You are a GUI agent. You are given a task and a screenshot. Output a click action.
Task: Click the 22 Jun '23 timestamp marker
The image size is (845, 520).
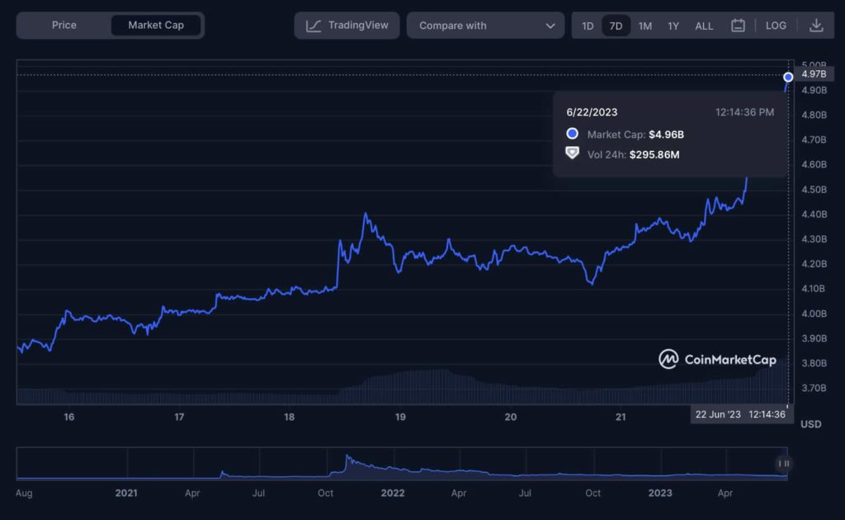pos(741,414)
